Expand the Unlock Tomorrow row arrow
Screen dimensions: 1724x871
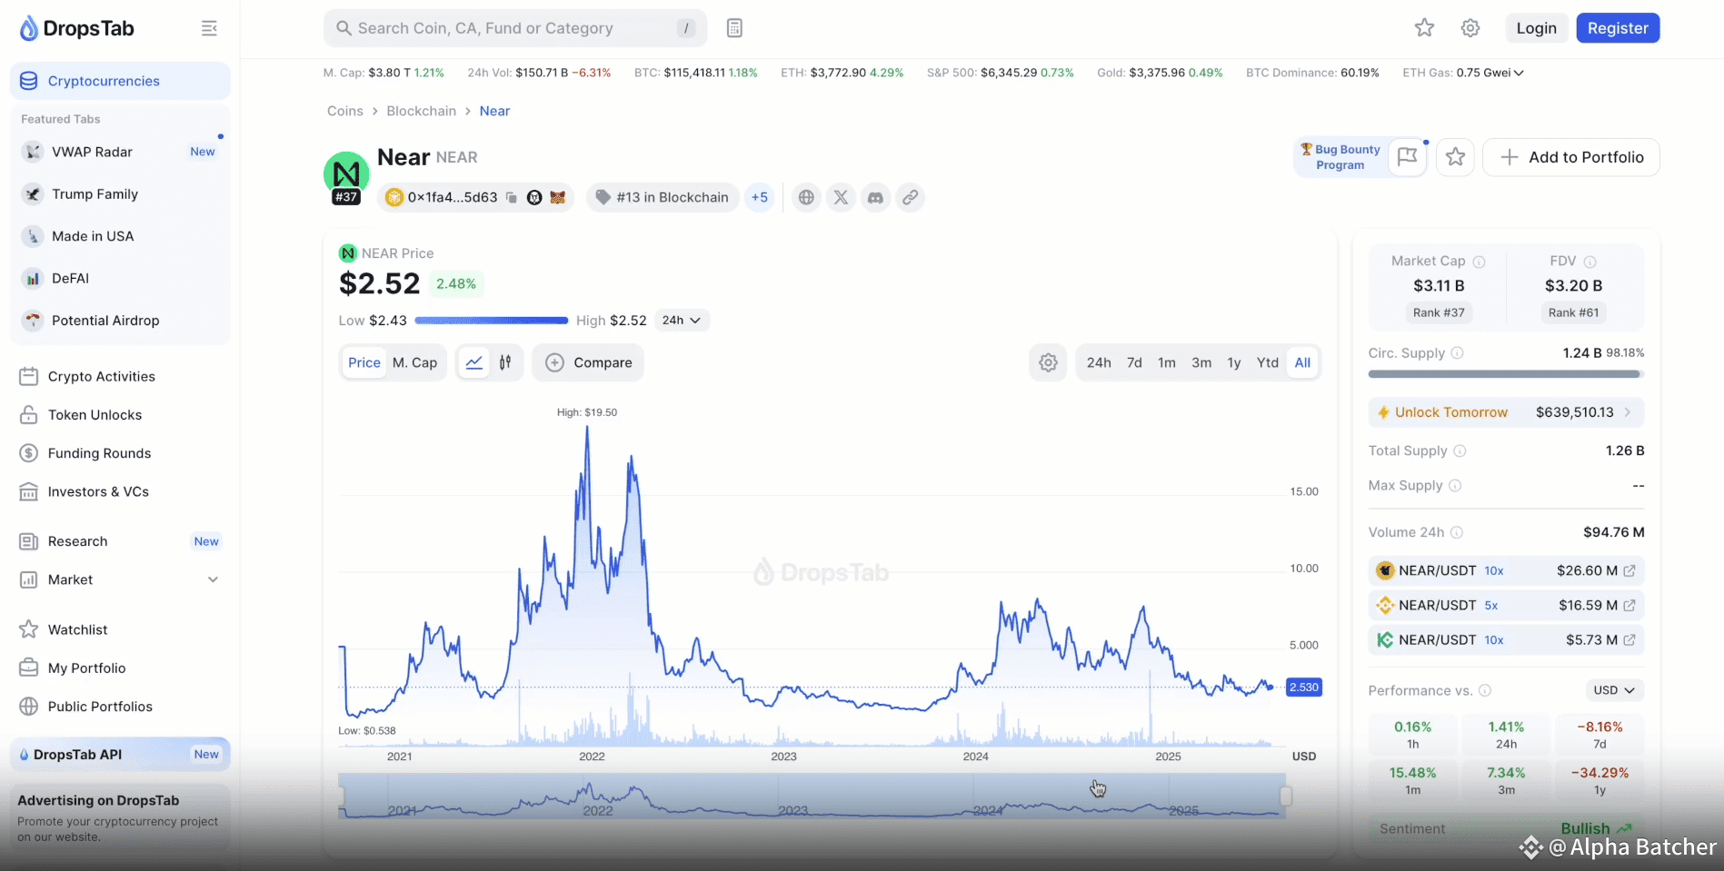(1628, 412)
